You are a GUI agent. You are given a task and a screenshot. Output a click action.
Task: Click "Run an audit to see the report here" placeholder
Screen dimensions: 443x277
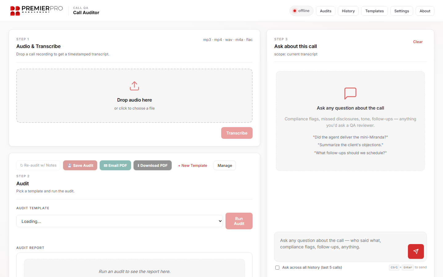[x=134, y=271]
